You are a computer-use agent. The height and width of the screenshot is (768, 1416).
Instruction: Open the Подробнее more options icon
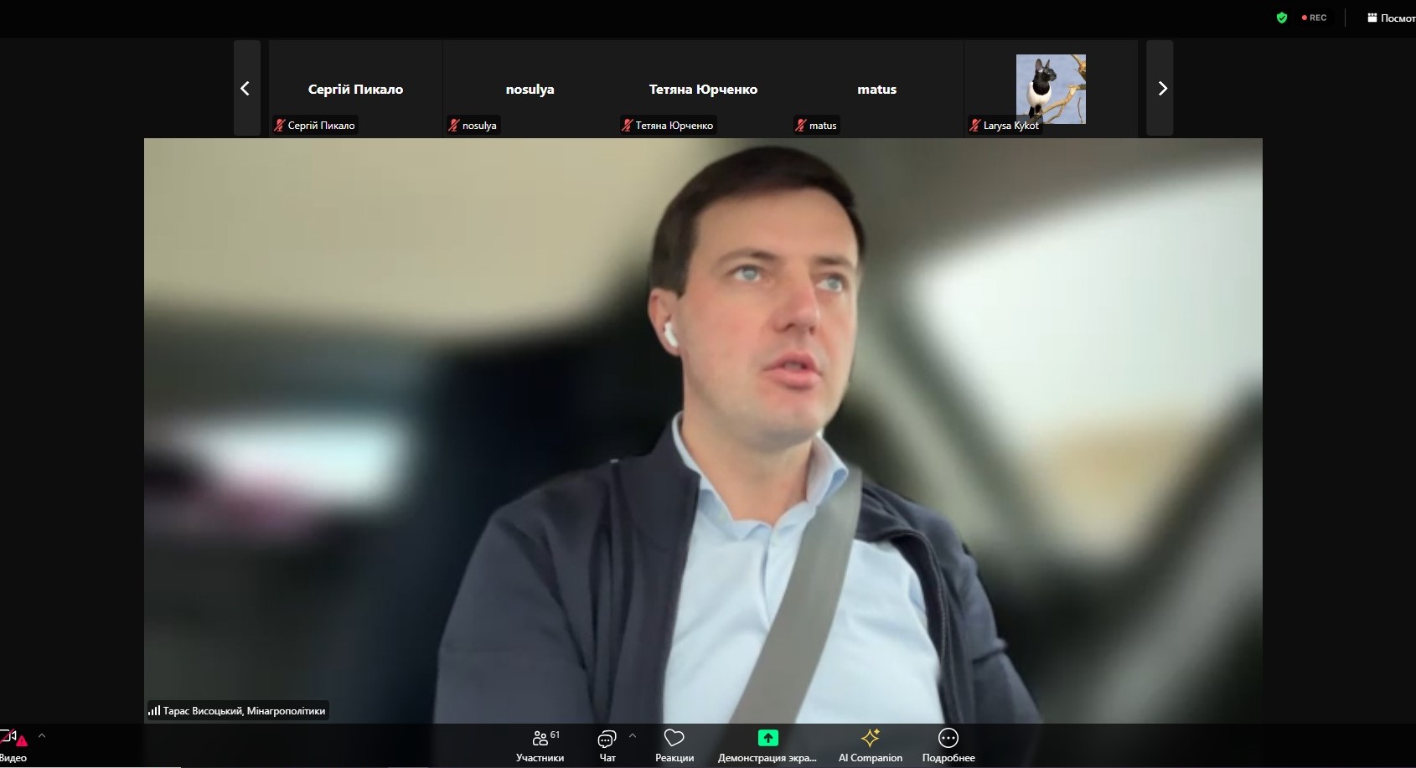click(x=948, y=738)
